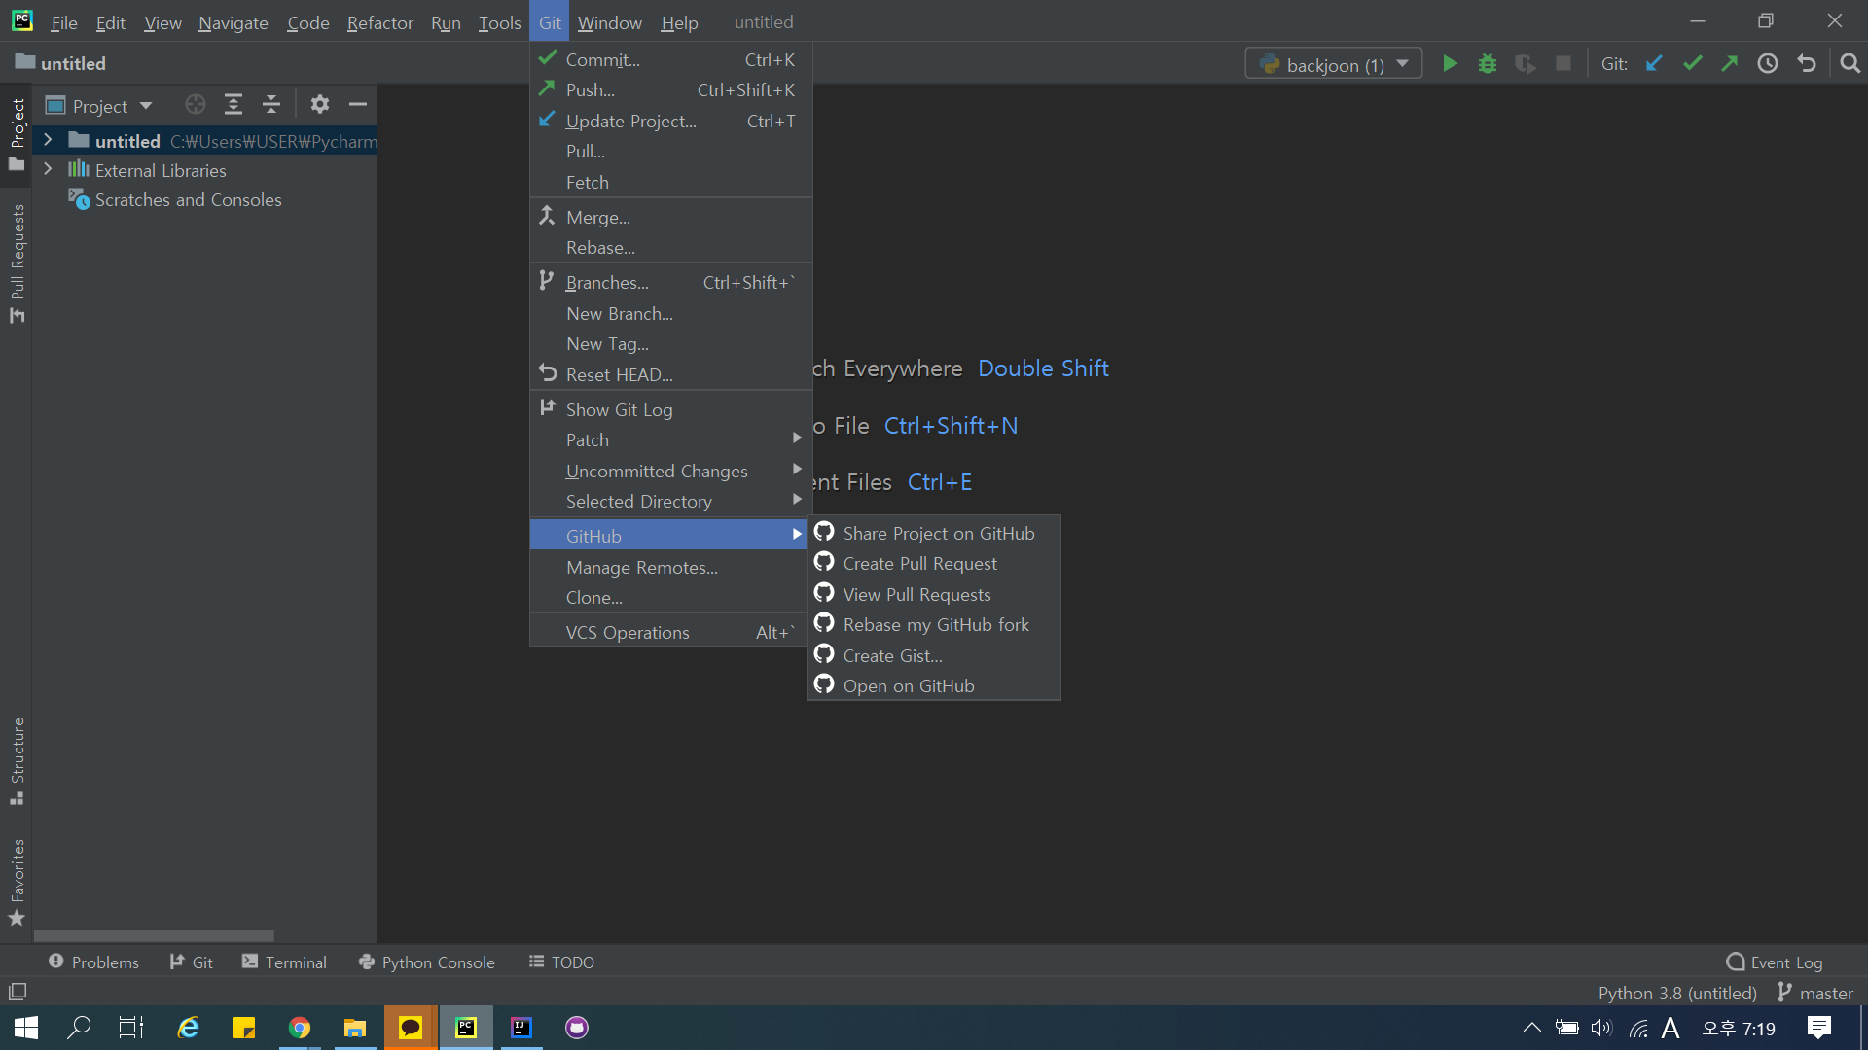This screenshot has width=1868, height=1050.
Task: Open Search Everywhere with the magnifier icon
Action: (x=1850, y=62)
